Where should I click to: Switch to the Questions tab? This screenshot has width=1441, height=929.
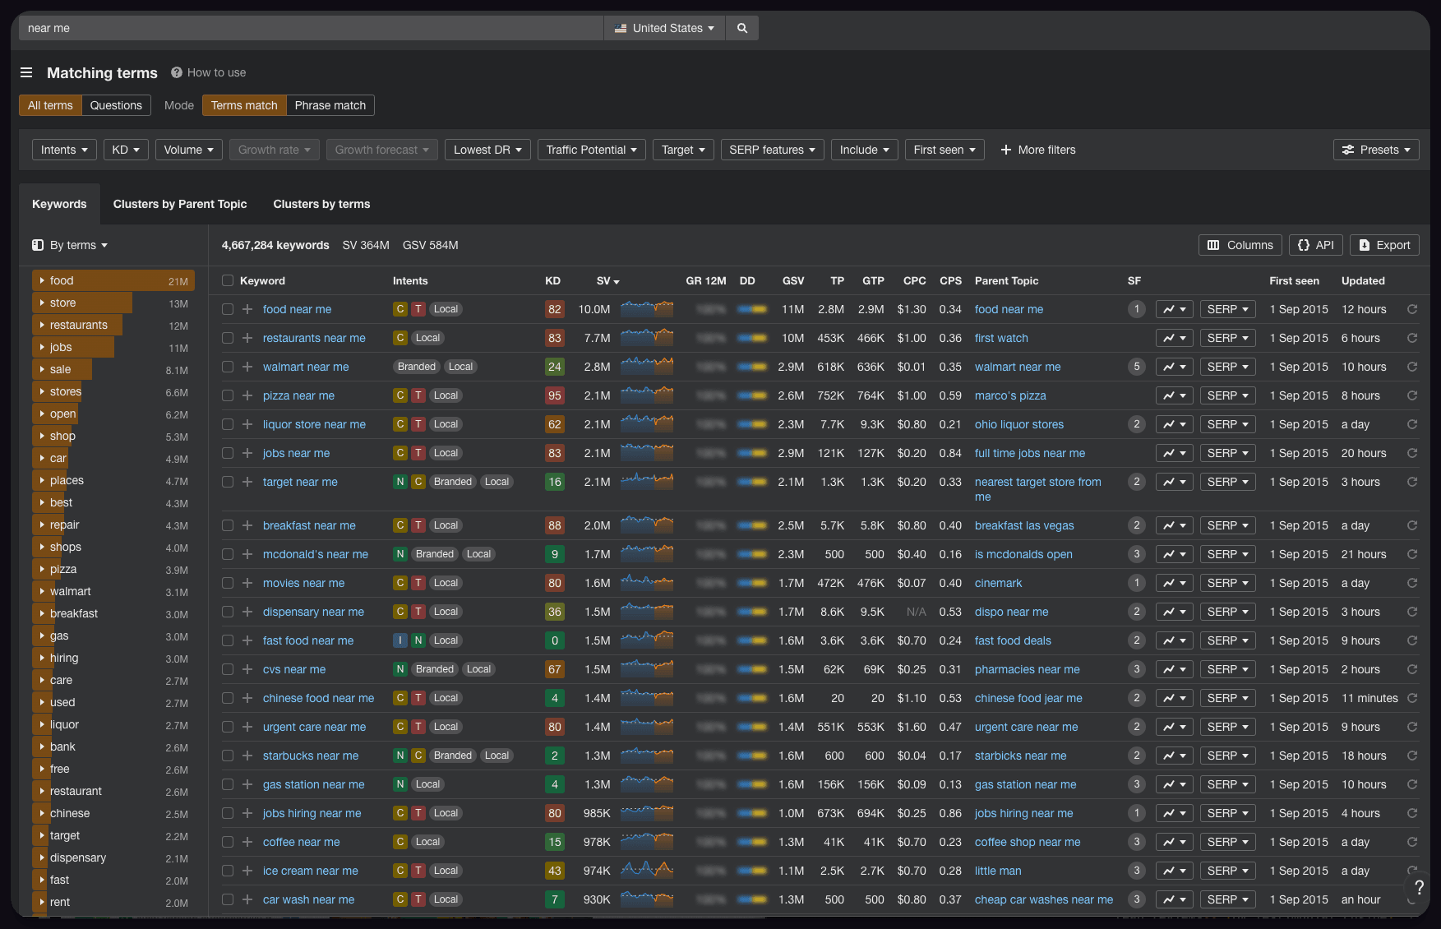[x=116, y=105]
